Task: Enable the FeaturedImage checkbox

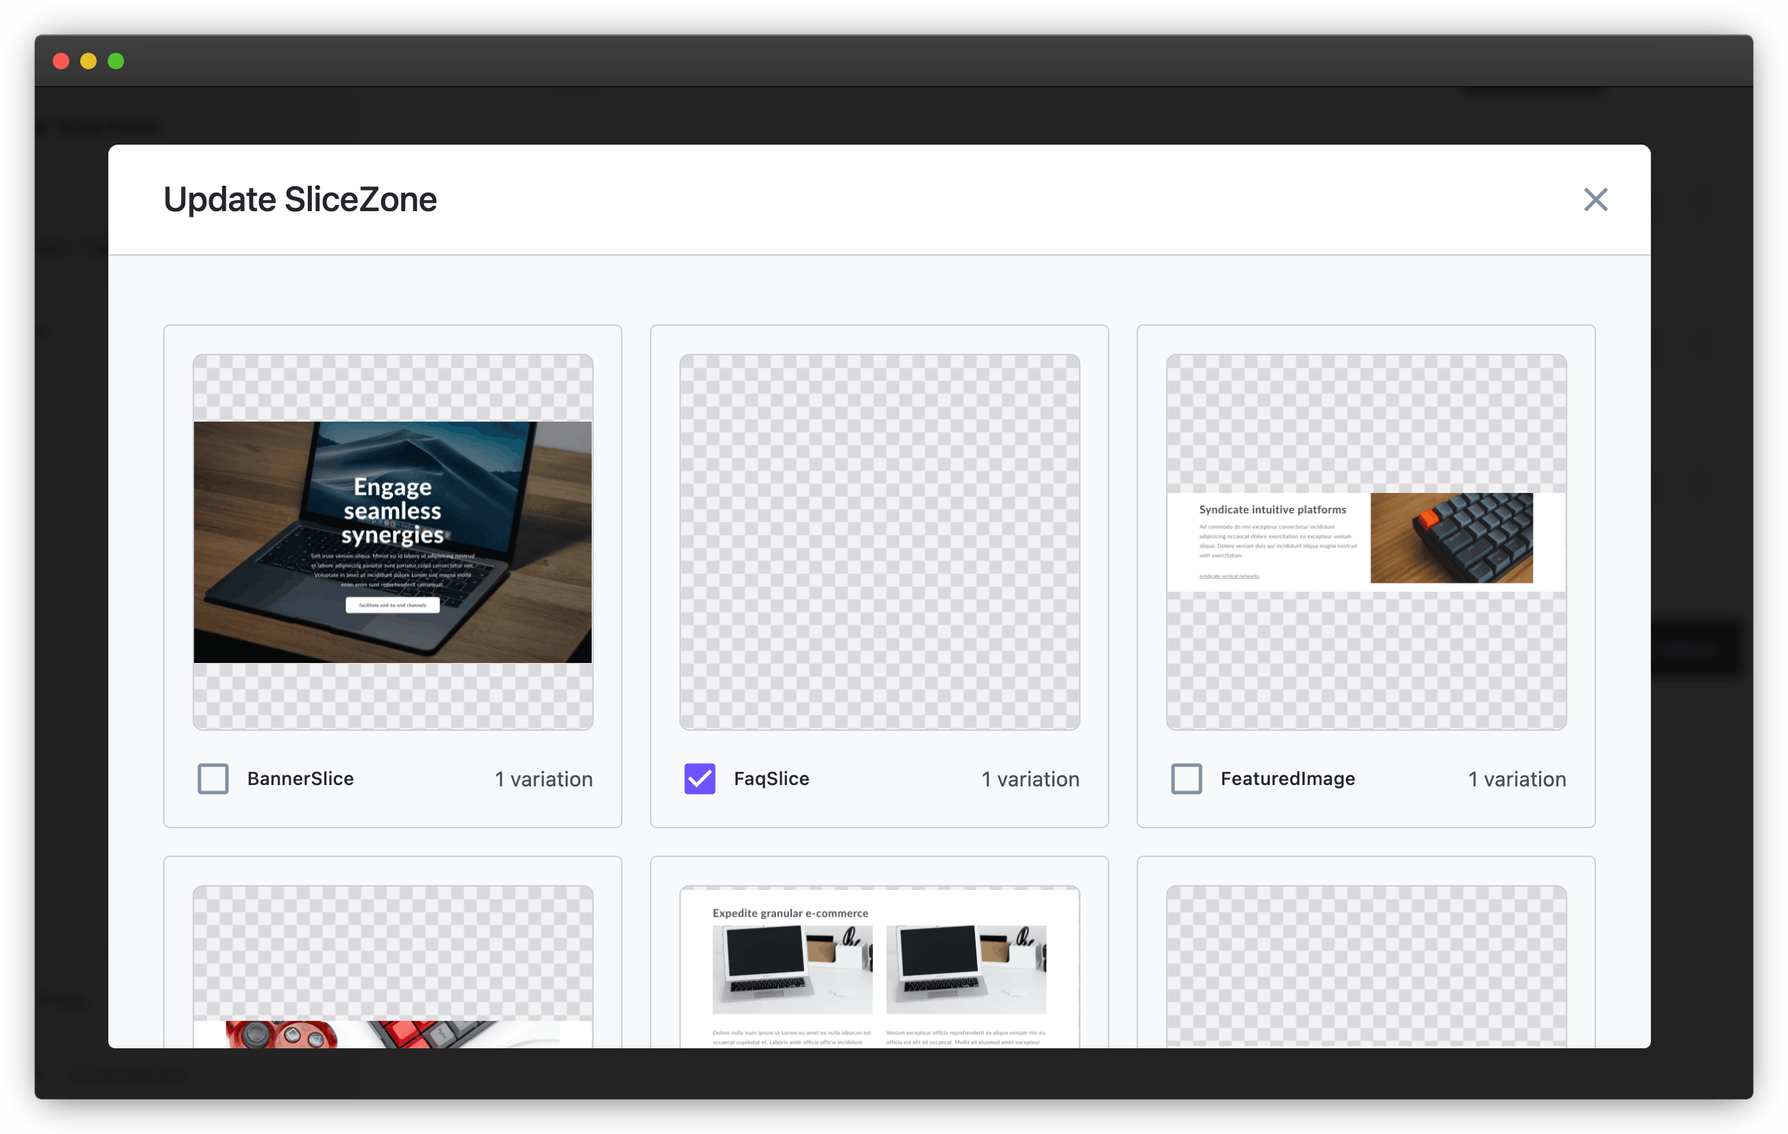Action: [1186, 778]
